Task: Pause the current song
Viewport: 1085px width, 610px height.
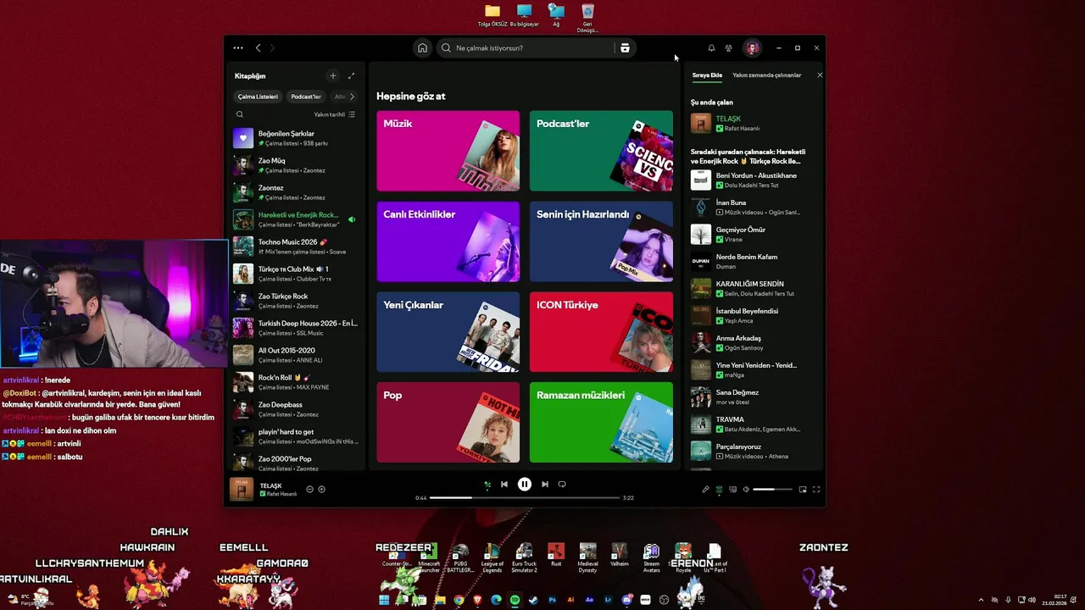Action: [525, 485]
